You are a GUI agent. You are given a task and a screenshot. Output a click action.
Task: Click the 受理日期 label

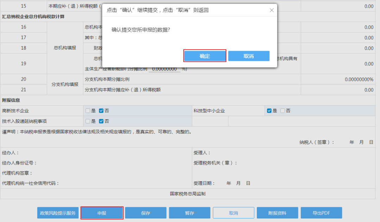click(x=204, y=183)
